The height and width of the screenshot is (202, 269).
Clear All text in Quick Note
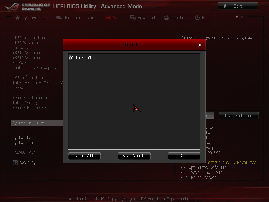click(84, 156)
